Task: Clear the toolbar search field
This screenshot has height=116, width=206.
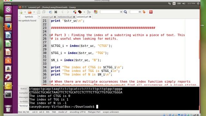Action: [121, 12]
